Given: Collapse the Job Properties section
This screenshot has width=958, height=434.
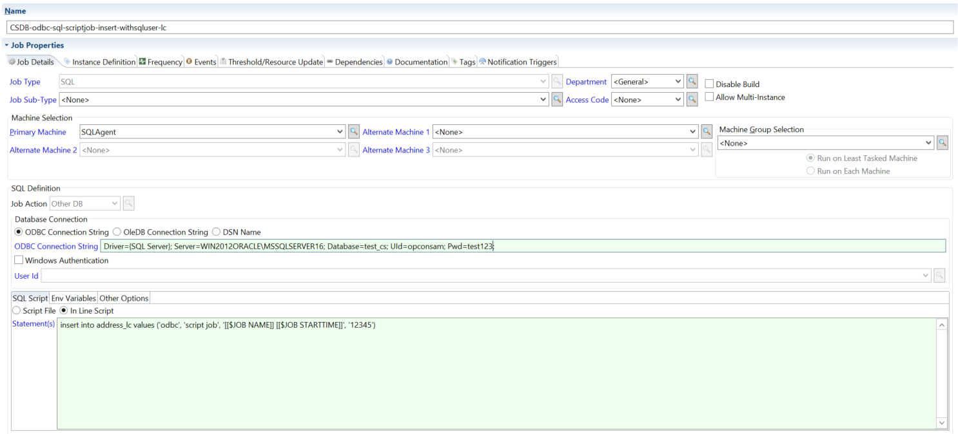Looking at the screenshot, I should (6, 46).
